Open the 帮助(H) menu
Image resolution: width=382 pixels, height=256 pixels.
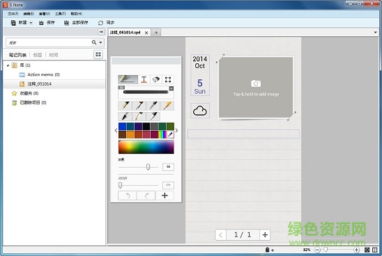[x=76, y=14]
